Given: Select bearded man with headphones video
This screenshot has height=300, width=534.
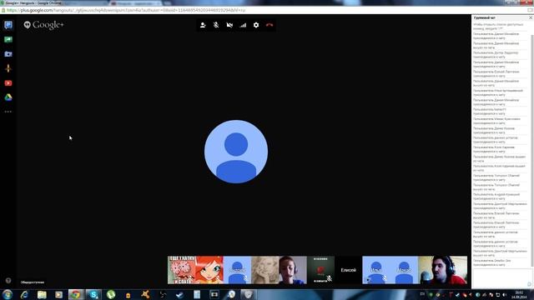Looking at the screenshot, I should (443, 270).
